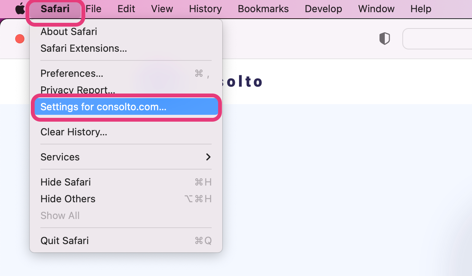Open the Edit menu
The width and height of the screenshot is (472, 276).
click(x=126, y=9)
